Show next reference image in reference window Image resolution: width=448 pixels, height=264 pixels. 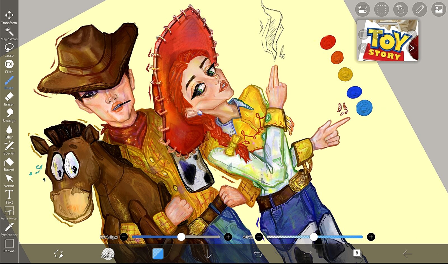412,48
